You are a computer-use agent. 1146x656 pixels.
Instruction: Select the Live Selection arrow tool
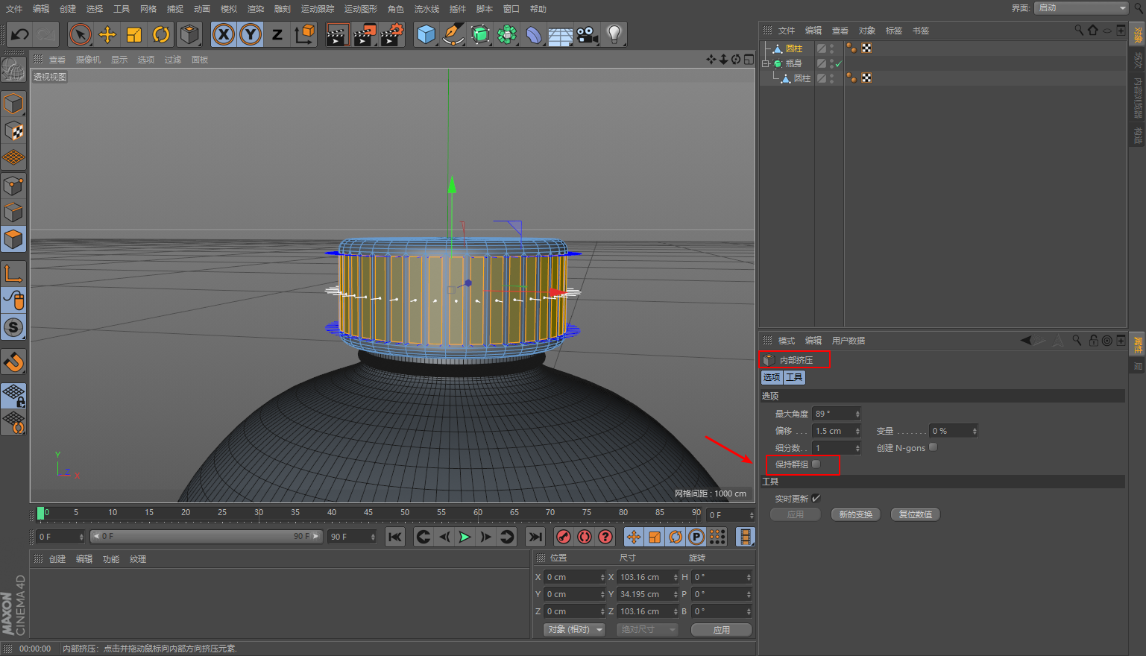(x=80, y=34)
